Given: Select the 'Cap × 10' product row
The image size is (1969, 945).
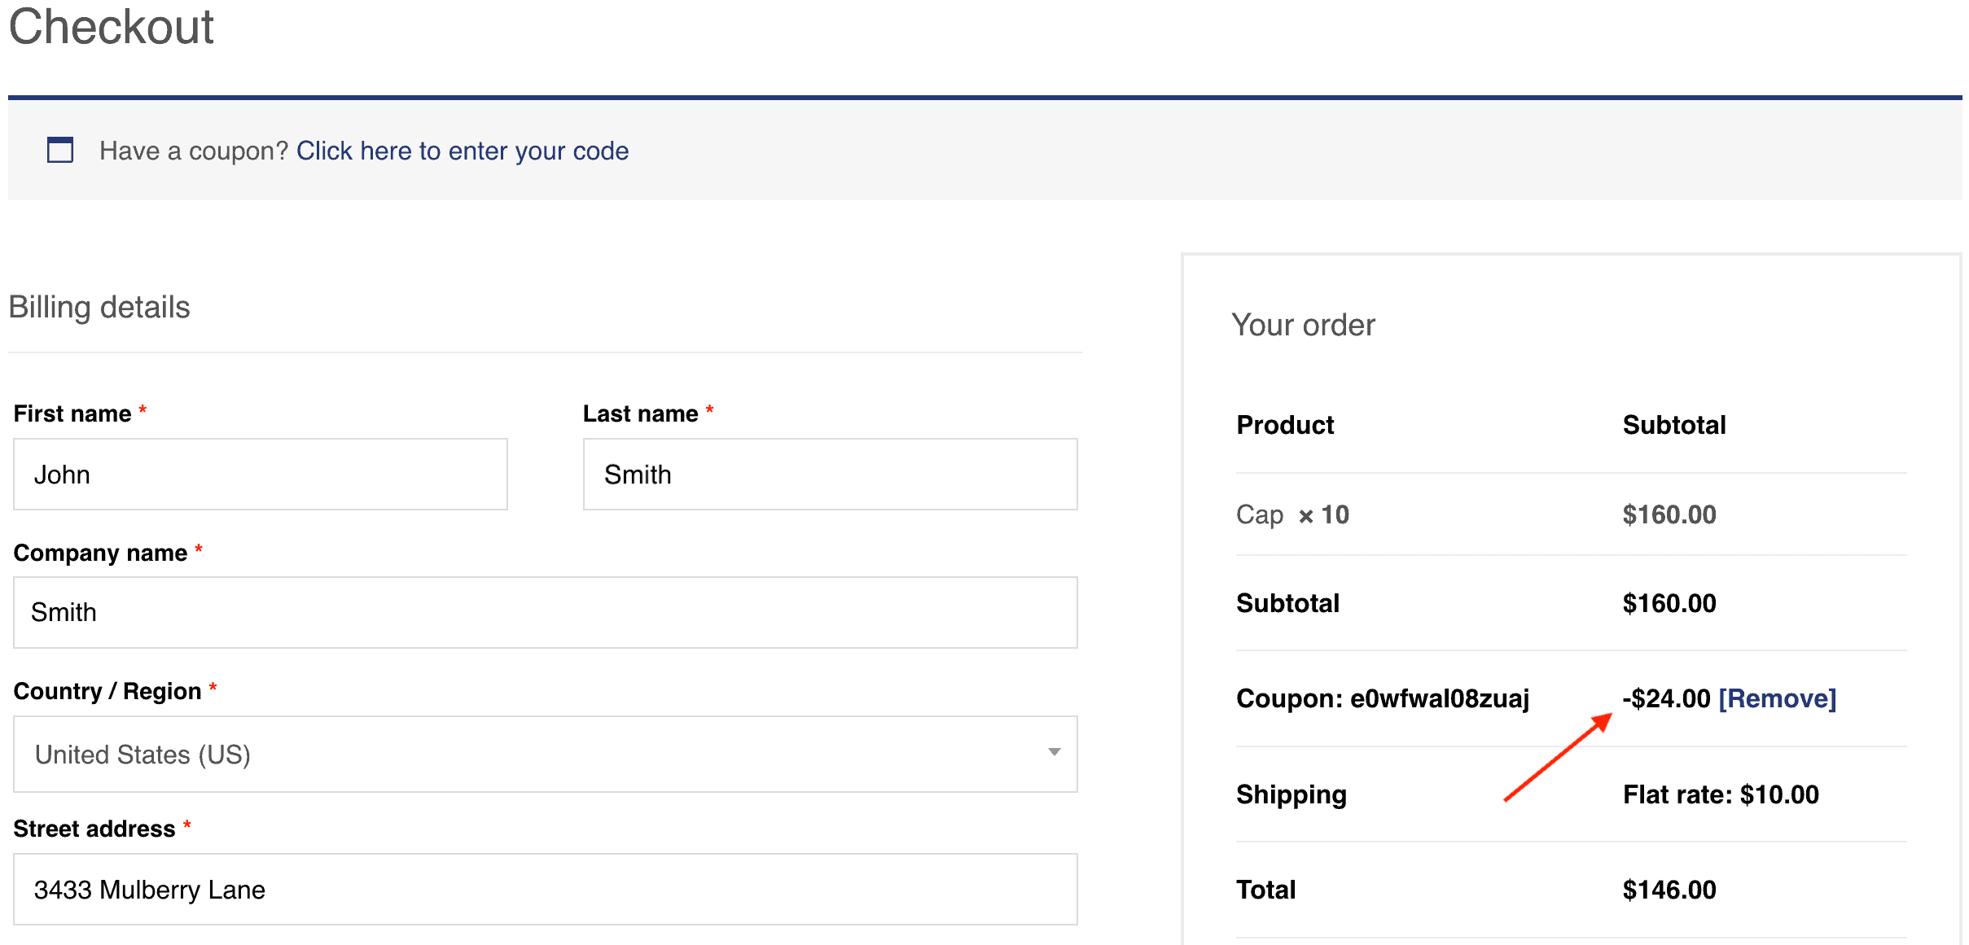Looking at the screenshot, I should [1572, 514].
